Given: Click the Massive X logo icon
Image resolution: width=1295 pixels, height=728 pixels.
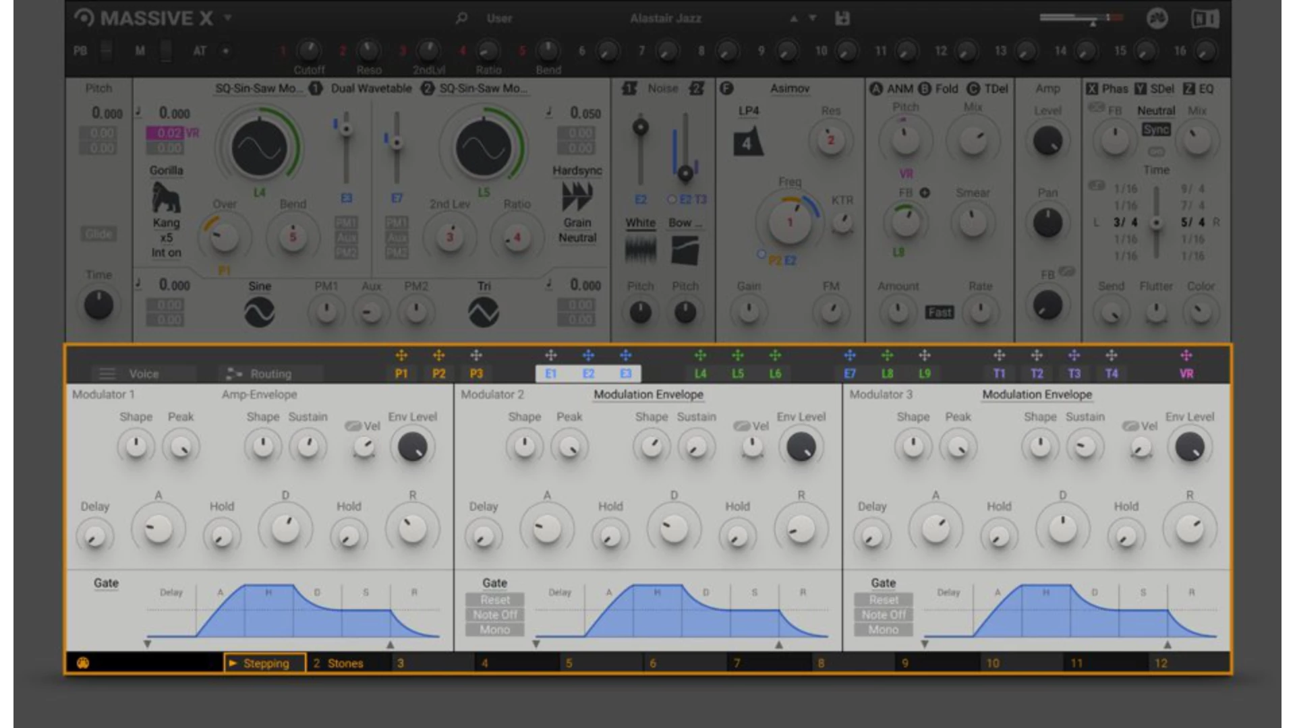Looking at the screenshot, I should (84, 18).
